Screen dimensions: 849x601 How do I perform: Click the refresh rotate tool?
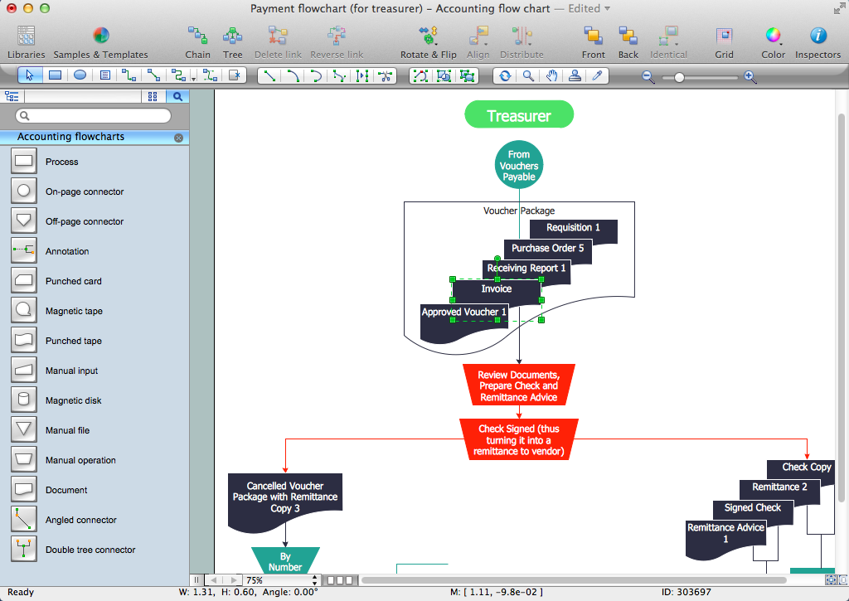[x=505, y=75]
